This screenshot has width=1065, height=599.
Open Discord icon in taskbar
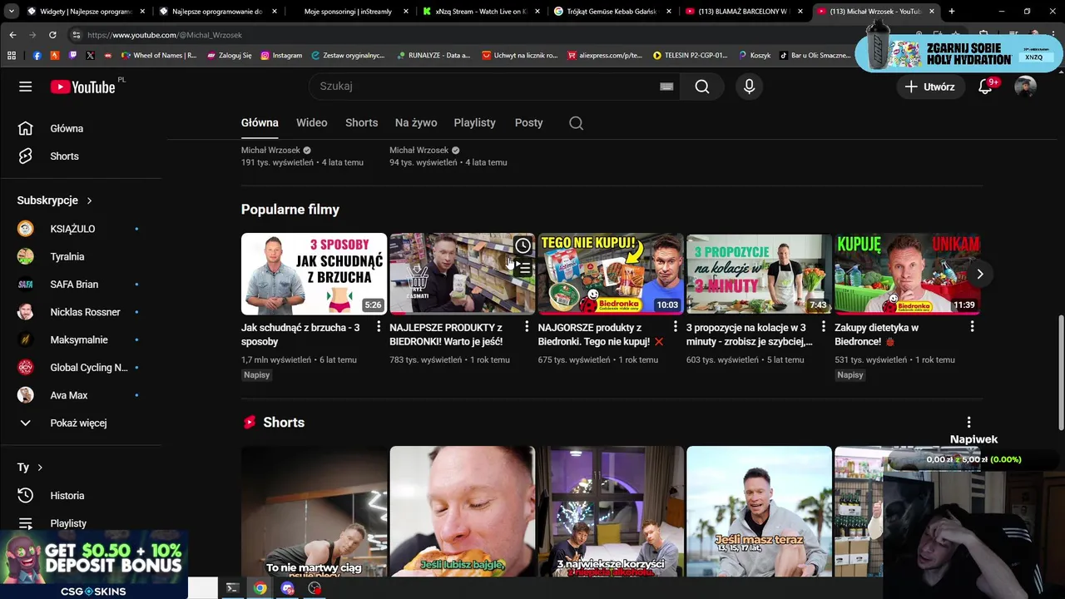(288, 588)
